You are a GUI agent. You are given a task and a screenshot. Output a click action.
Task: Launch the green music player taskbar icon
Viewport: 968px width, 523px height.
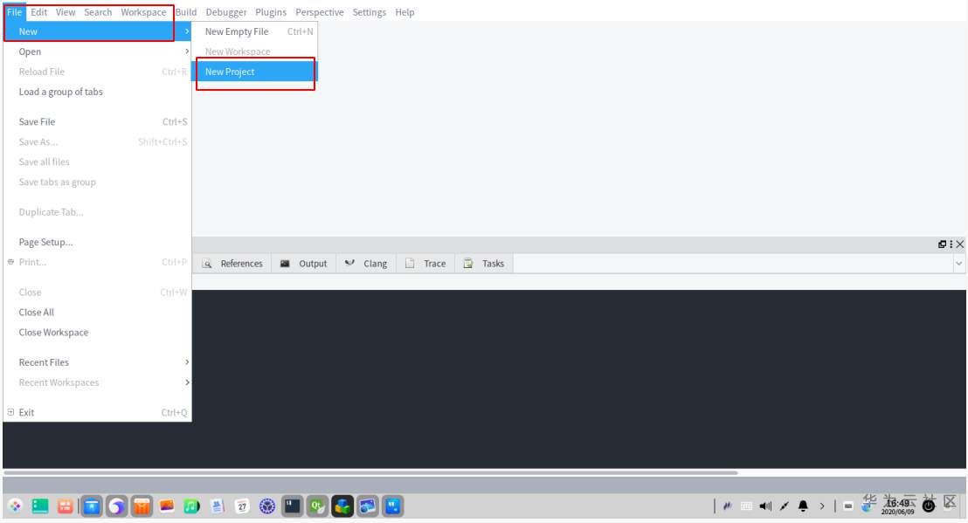tap(191, 506)
